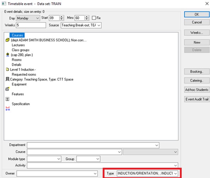
Task: Select the Lecturers heading
Action: 18,45
